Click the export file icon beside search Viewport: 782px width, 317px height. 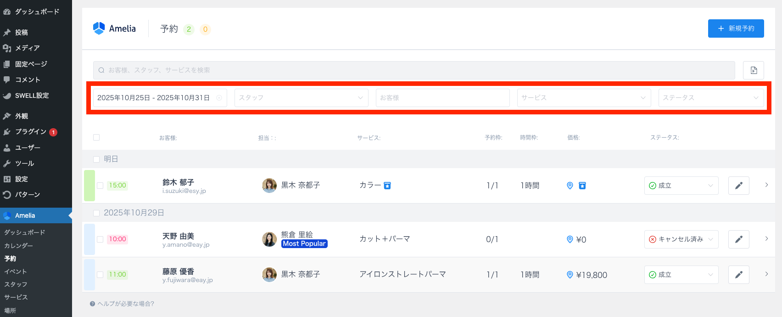tap(754, 70)
